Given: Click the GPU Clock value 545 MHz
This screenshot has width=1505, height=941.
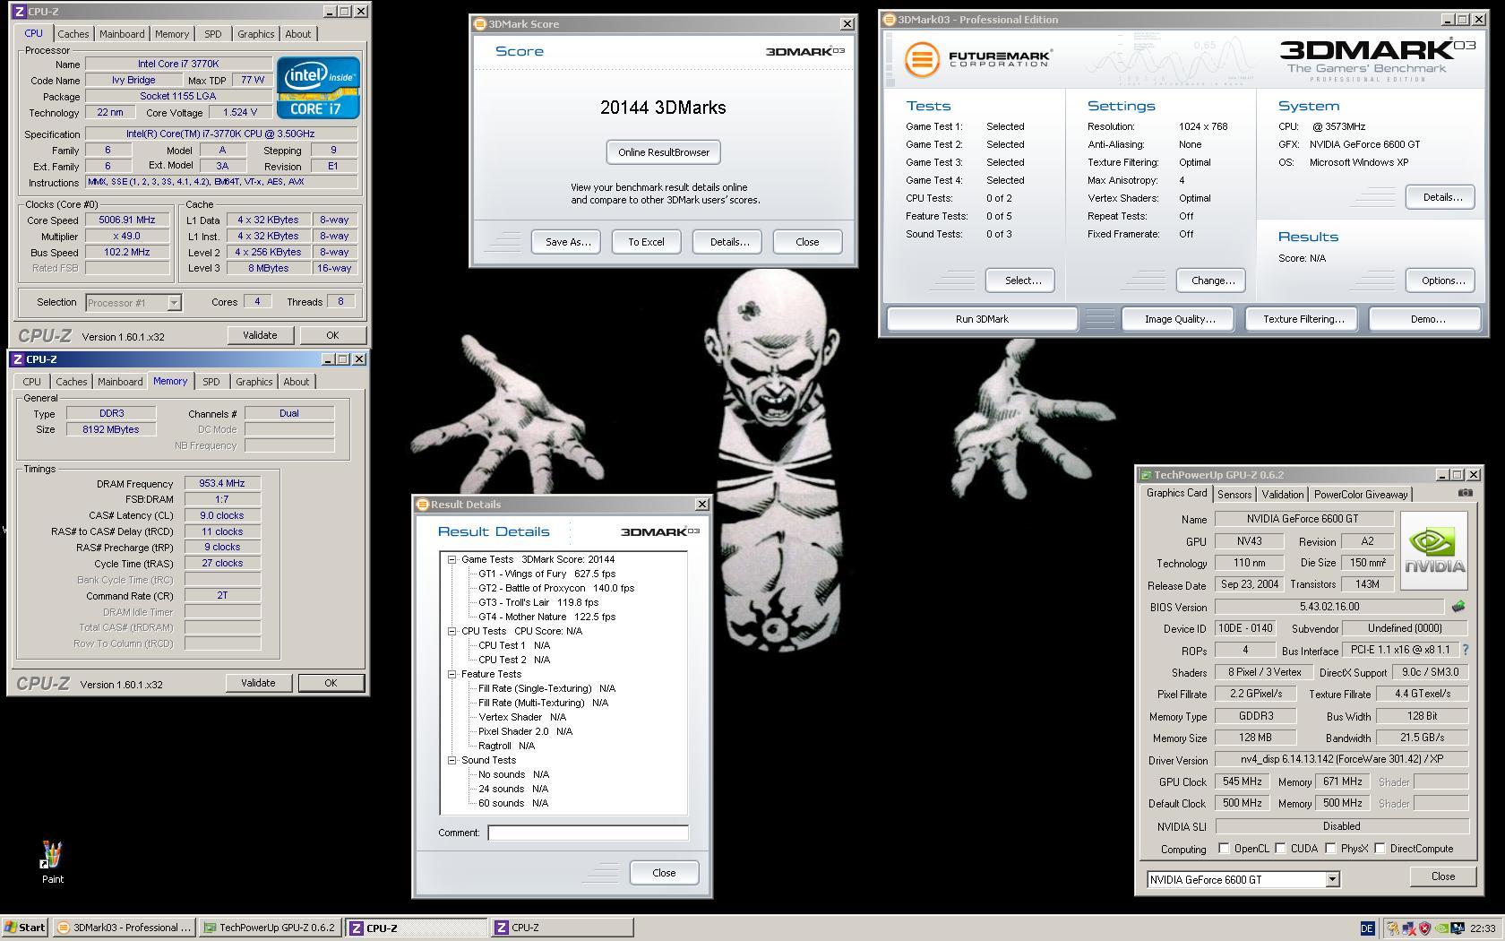Looking at the screenshot, I should coord(1243,781).
